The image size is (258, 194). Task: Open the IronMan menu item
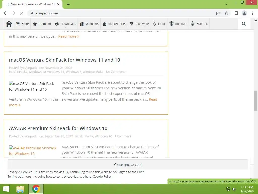coord(178,24)
